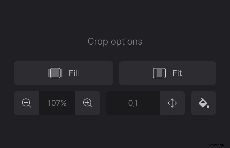This screenshot has width=230, height=148.
Task: Increase zoom above 107%
Action: point(88,103)
